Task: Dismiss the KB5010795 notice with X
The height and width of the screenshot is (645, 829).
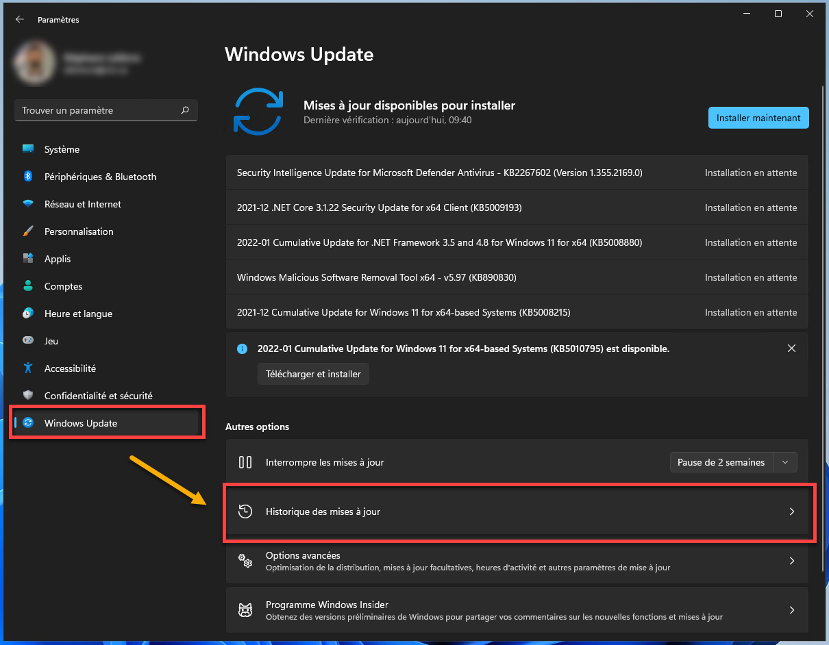Action: (x=791, y=349)
